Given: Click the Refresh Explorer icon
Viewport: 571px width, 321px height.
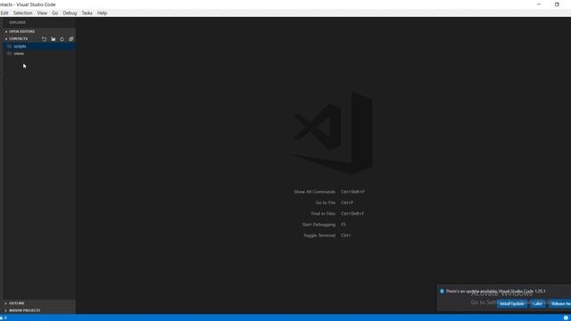Looking at the screenshot, I should coord(62,39).
